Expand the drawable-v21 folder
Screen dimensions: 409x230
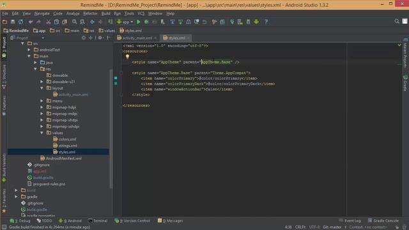[42, 82]
